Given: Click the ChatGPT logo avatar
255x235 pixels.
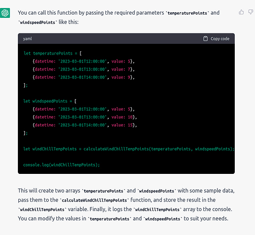Looking at the screenshot, I should [x=5, y=13].
